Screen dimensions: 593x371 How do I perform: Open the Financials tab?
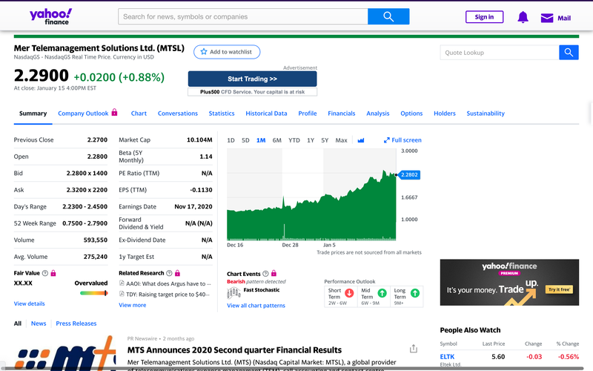click(342, 114)
